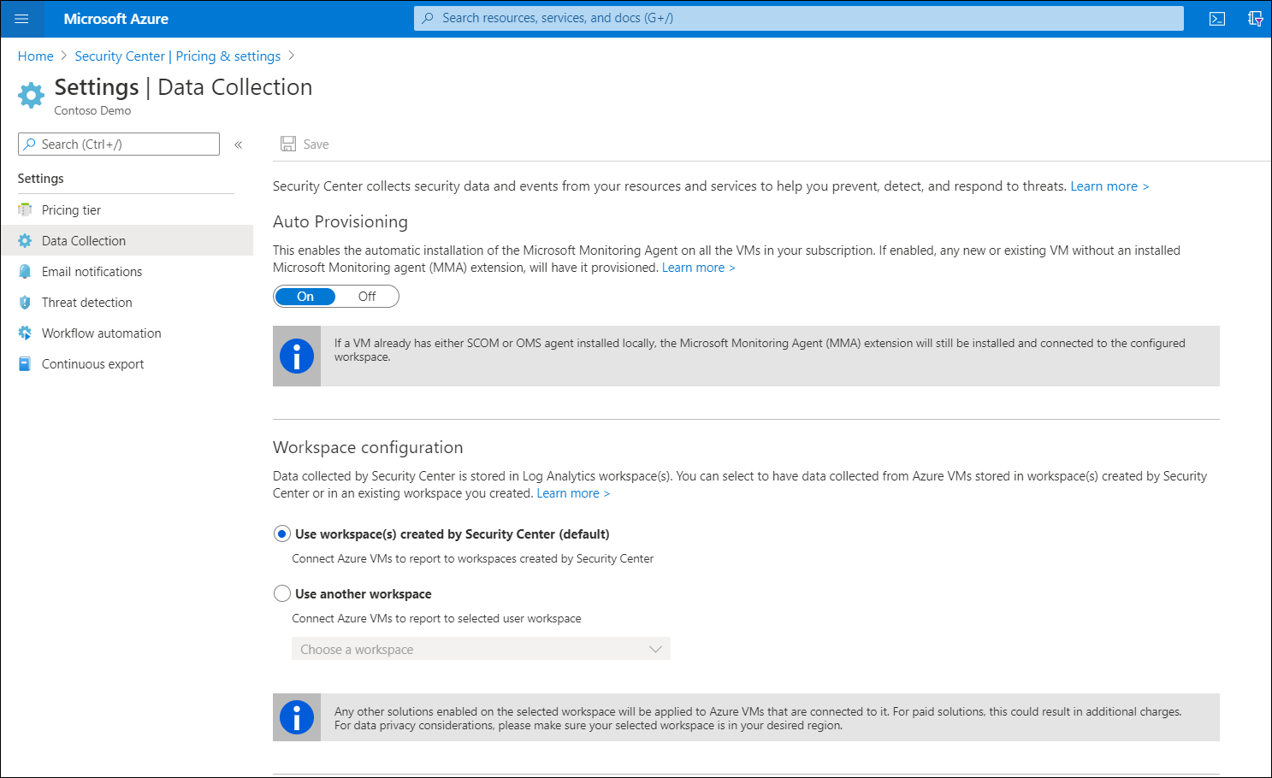
Task: Click the Pricing tier icon in the sidebar
Action: [25, 210]
